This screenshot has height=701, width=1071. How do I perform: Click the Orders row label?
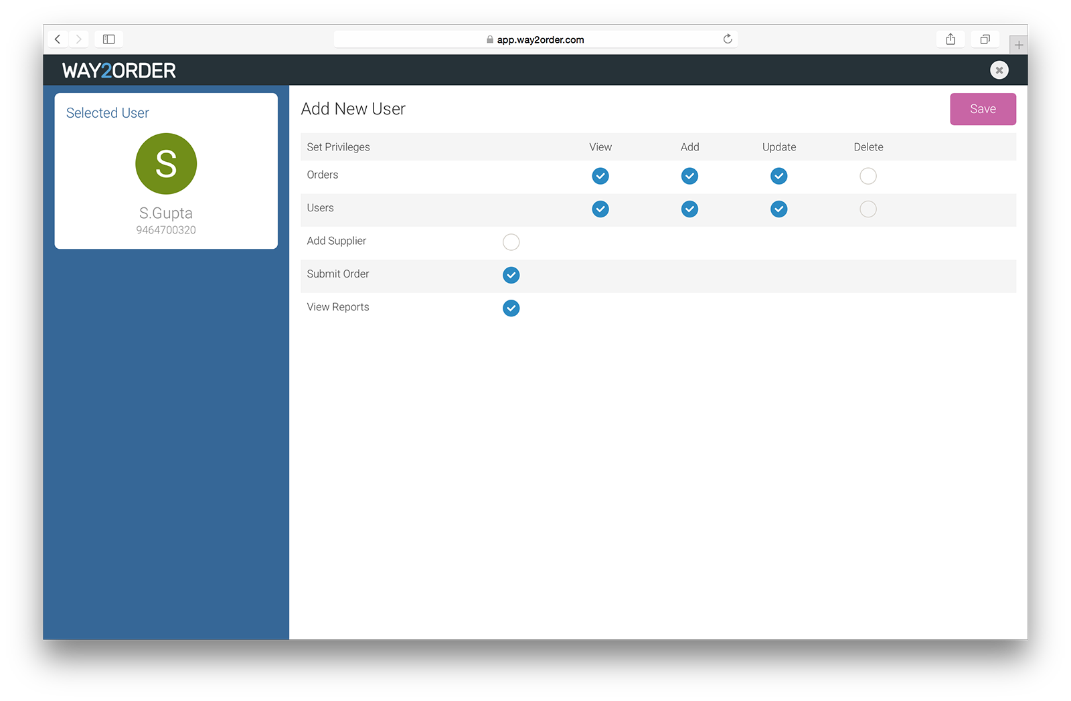[x=323, y=175]
